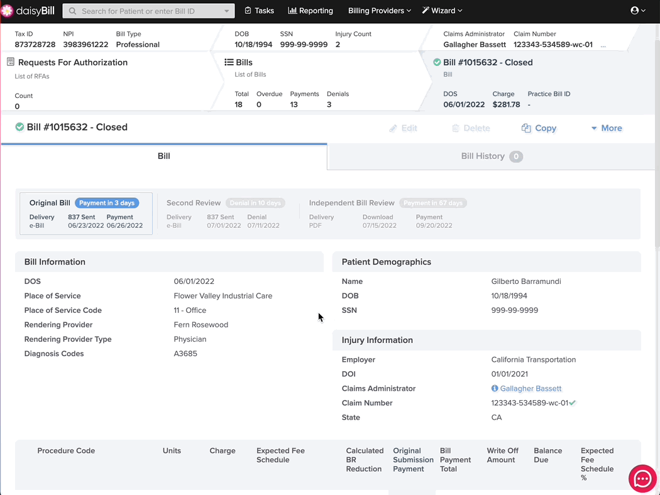Click the Delete button
The image size is (660, 495).
[471, 128]
